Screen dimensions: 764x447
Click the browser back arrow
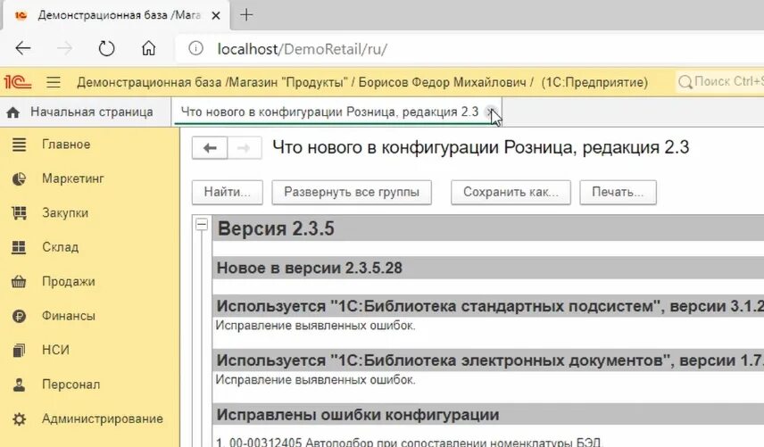pyautogui.click(x=23, y=48)
